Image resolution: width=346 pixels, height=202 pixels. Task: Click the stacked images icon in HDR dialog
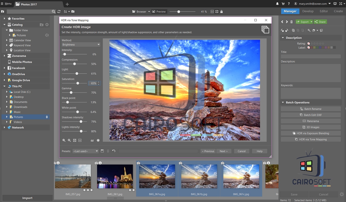[x=265, y=29]
